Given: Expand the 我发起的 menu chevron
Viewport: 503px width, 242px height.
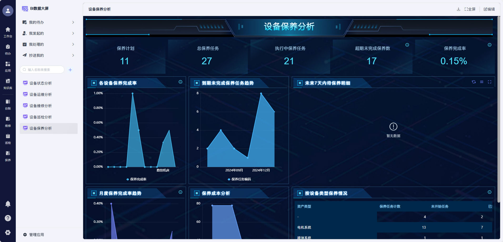Looking at the screenshot, I should (73, 33).
